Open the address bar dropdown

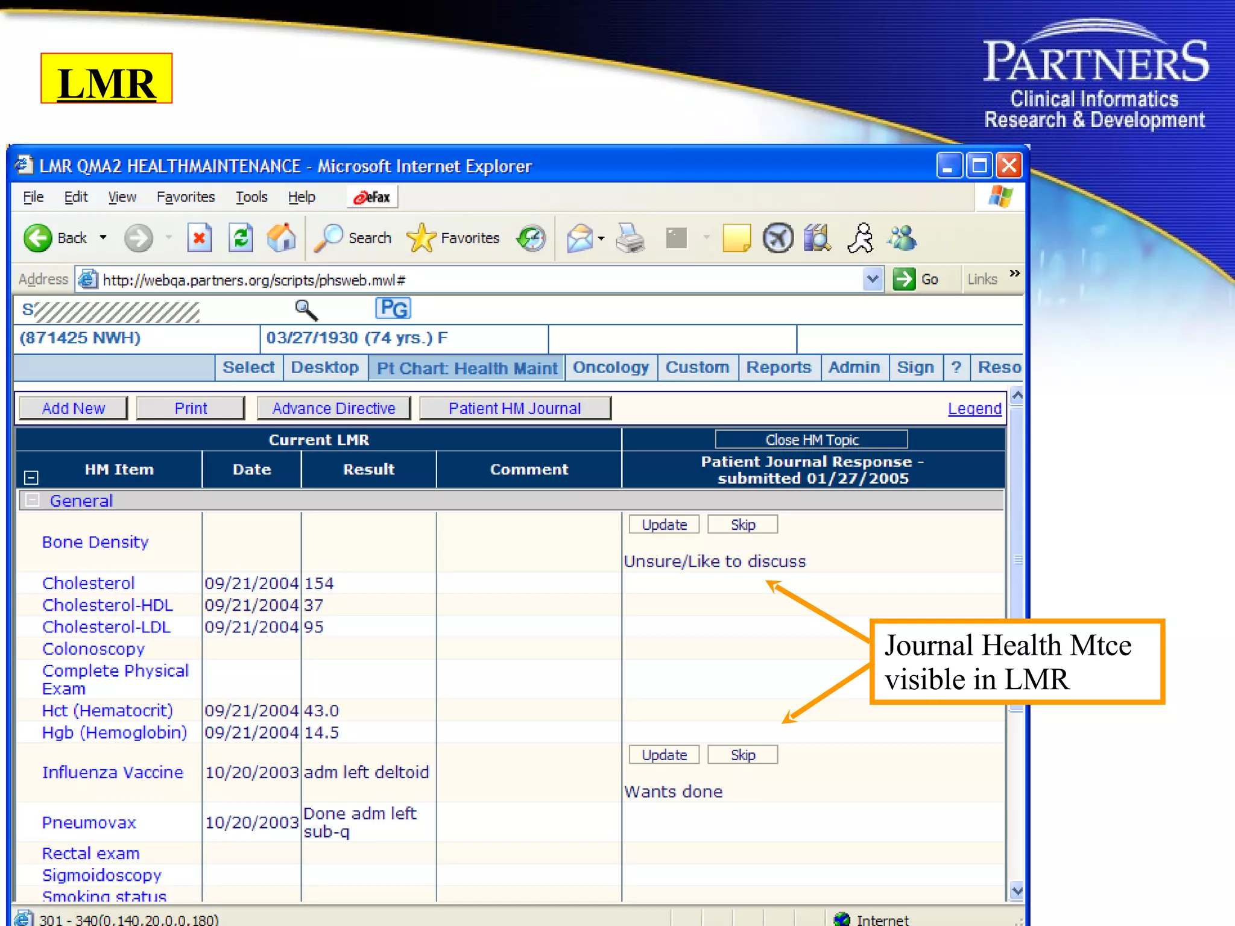coord(873,279)
